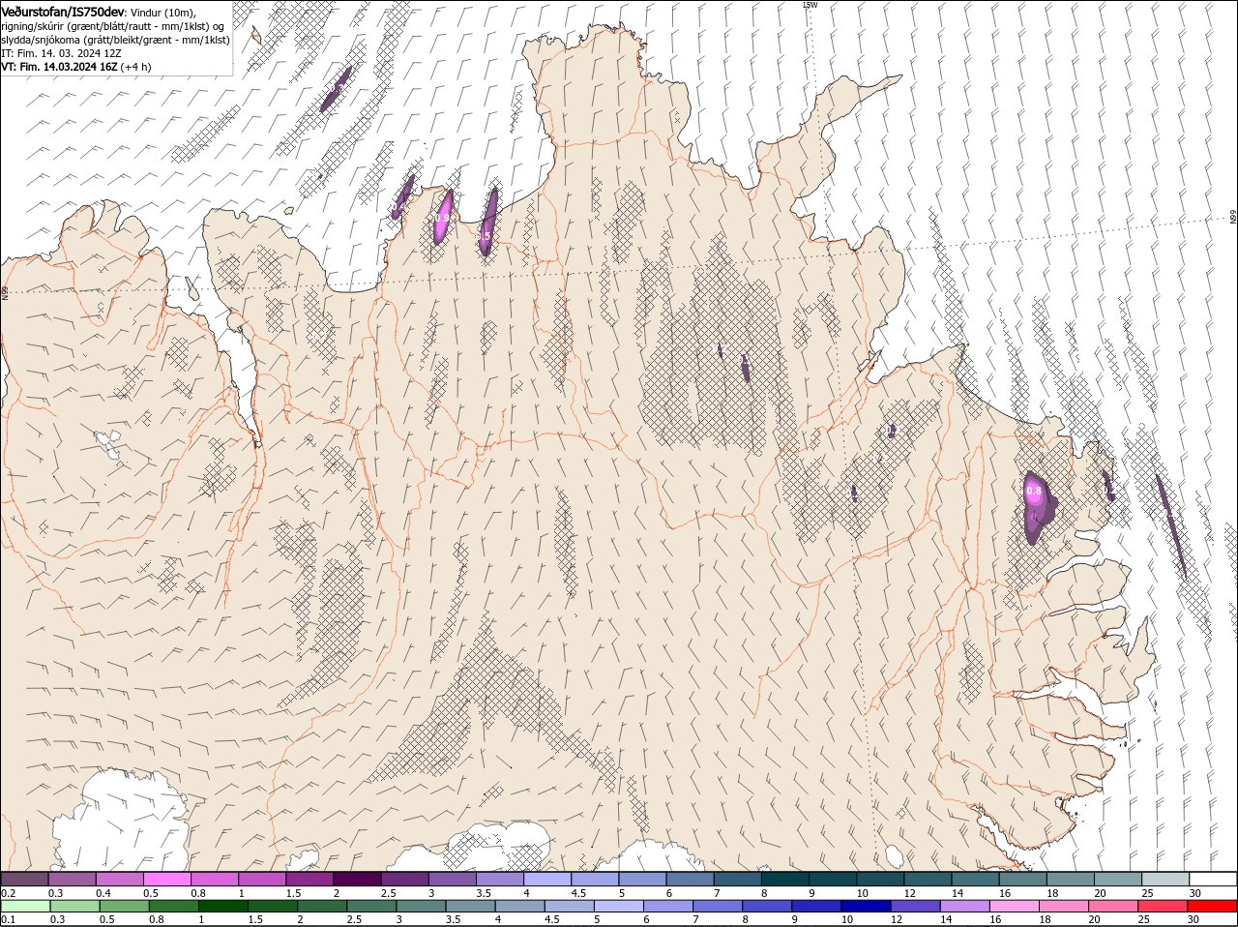Click the 'rigning/skúrir' legend description line
This screenshot has height=927, width=1238.
click(x=112, y=26)
